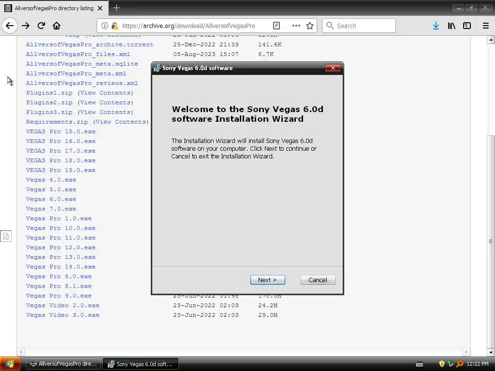Download Vegas Pro 1.0.exe
Screen dimensions: 495x371
pos(58,218)
